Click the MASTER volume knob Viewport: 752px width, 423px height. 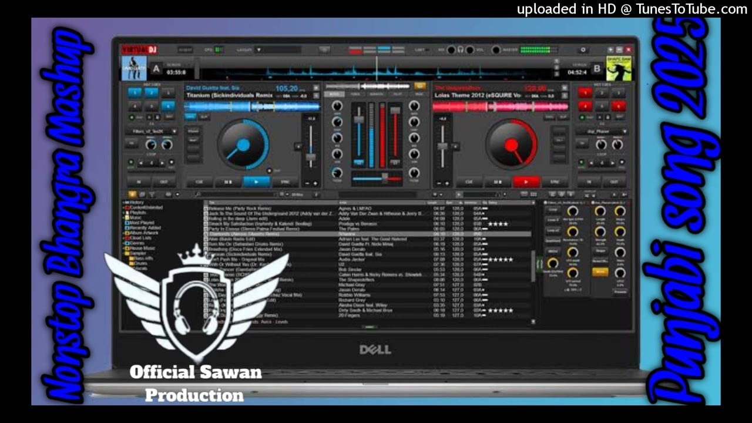[496, 51]
